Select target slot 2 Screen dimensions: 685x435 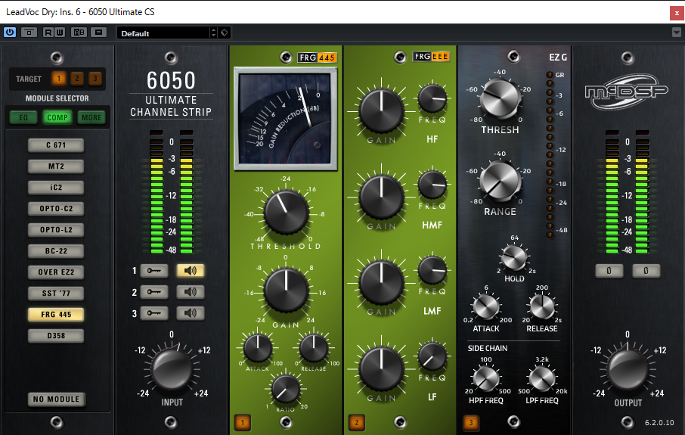pyautogui.click(x=77, y=79)
